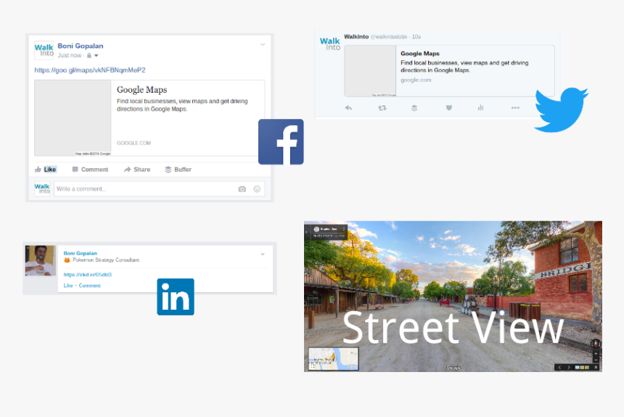Open the Facebook post privacy dropdown arrow
This screenshot has width=624, height=417.
(x=97, y=56)
